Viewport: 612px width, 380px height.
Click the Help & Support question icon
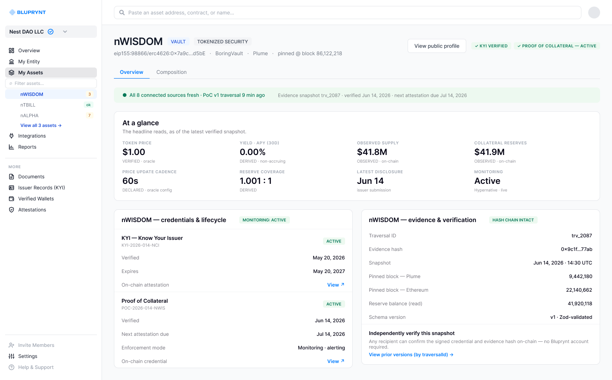(x=11, y=367)
